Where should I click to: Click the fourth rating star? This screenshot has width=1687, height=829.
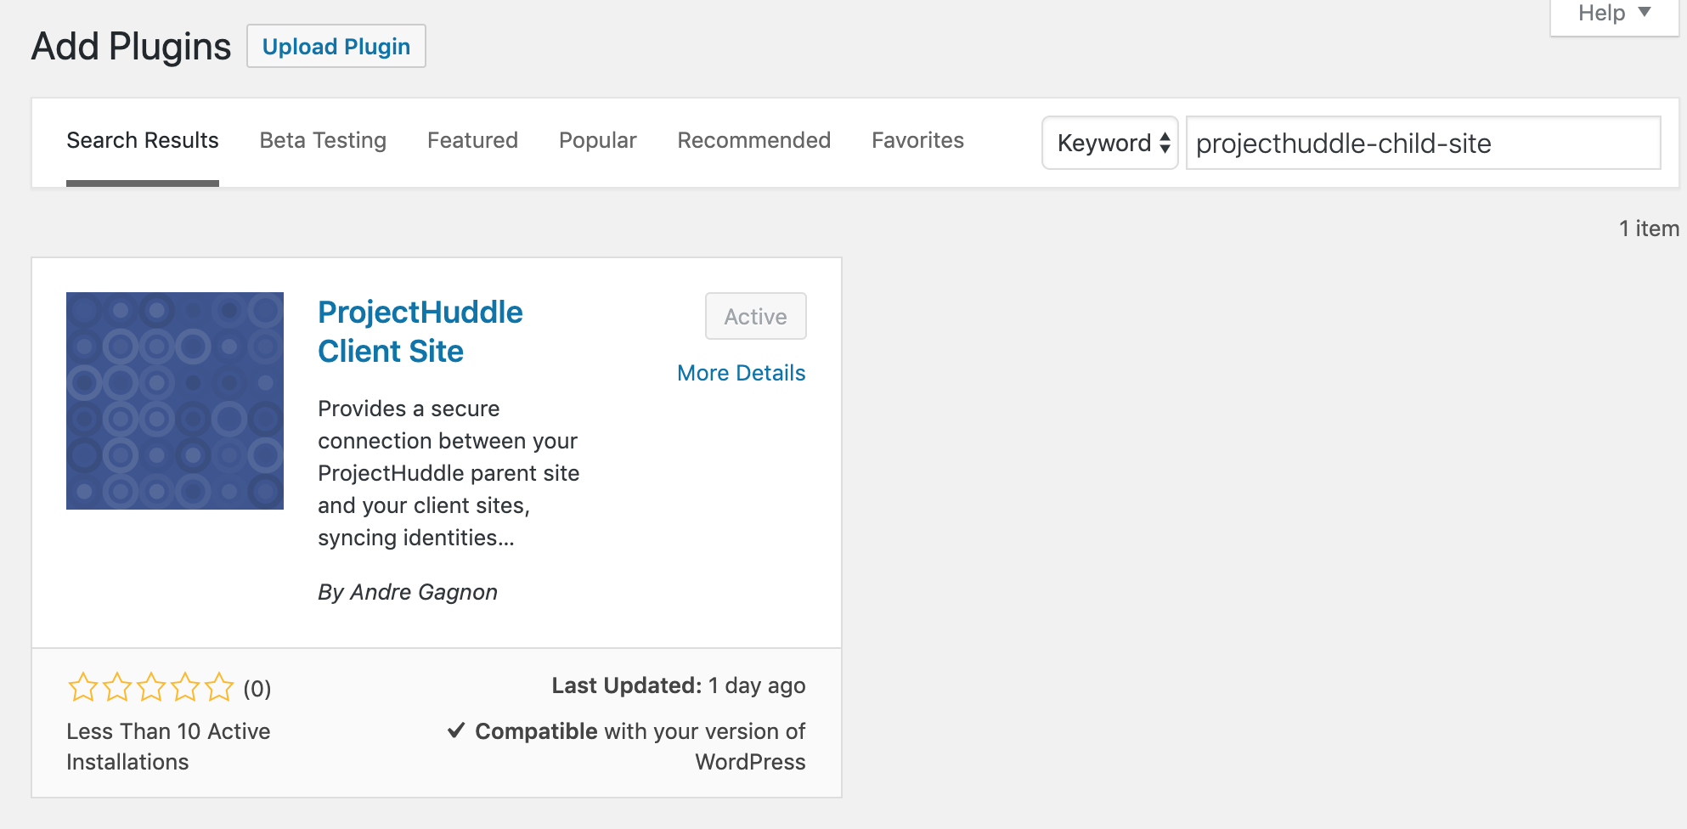tap(185, 687)
